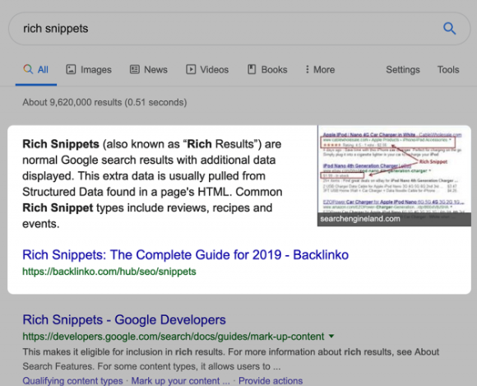
Task: Click the Videos tab play icon
Action: coord(191,69)
